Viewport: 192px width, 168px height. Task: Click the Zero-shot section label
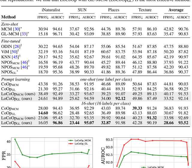pyautogui.click(x=10, y=23)
